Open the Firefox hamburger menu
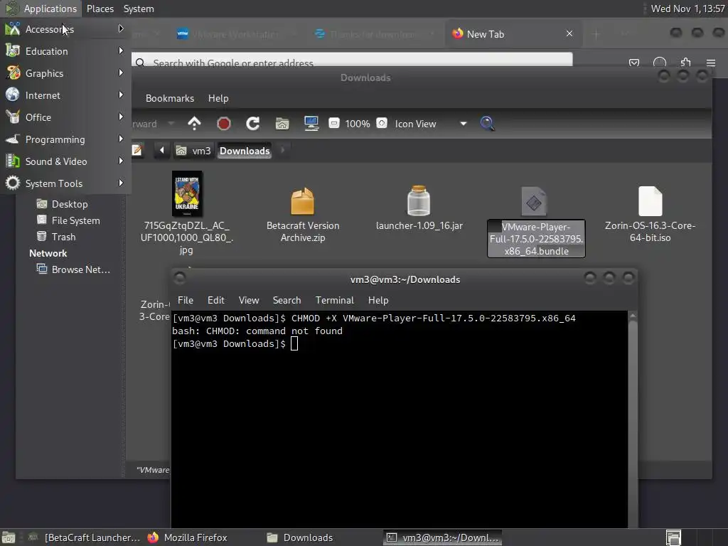Viewport: 728px width, 546px height. coord(711,63)
